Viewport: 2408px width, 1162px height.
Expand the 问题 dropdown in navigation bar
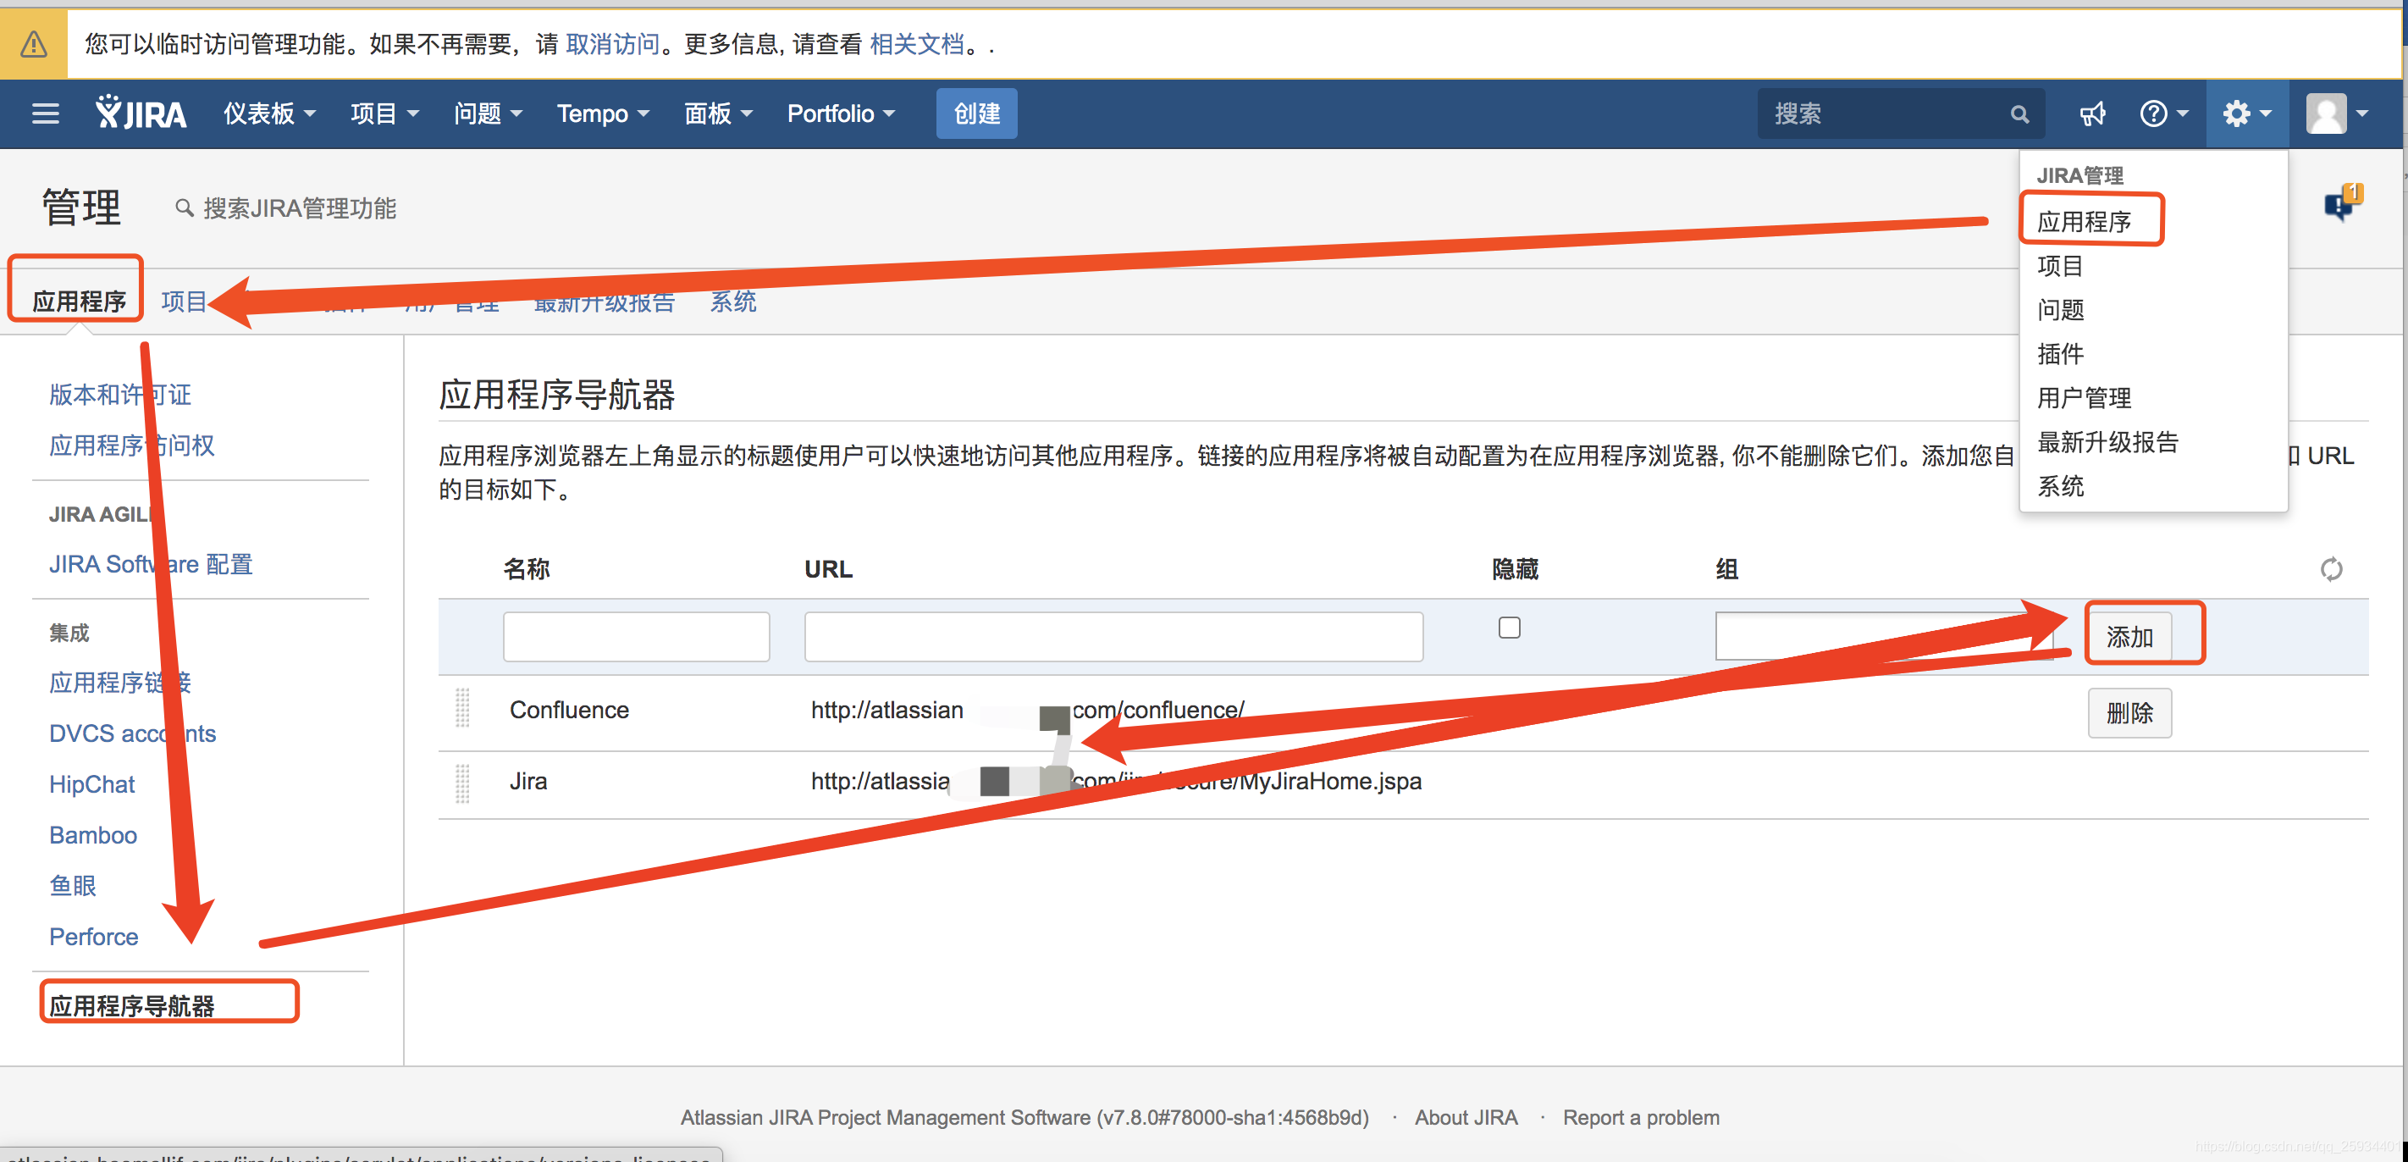487,113
